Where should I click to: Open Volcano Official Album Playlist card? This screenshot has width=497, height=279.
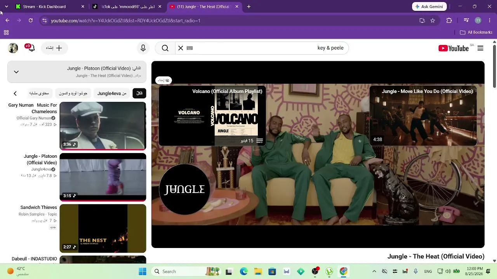pyautogui.click(x=212, y=116)
